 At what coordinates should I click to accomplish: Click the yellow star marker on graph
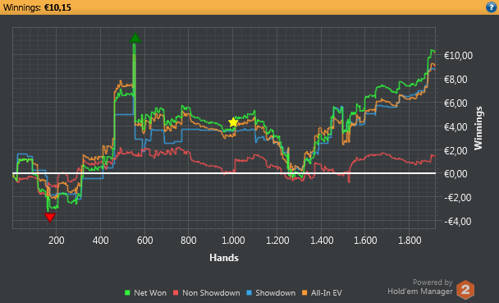(233, 122)
